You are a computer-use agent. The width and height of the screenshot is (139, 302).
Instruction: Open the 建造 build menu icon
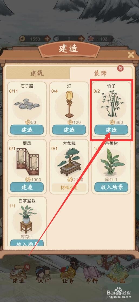(x=19, y=274)
